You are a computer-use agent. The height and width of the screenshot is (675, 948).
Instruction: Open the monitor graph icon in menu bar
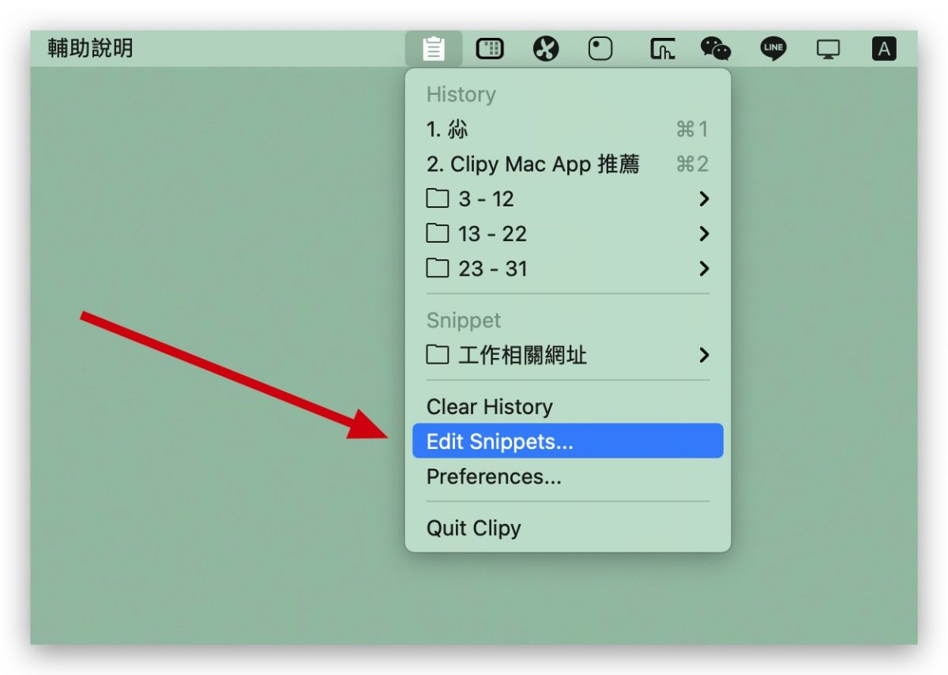(662, 49)
